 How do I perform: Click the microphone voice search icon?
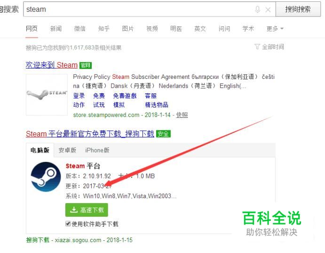(x=257, y=9)
